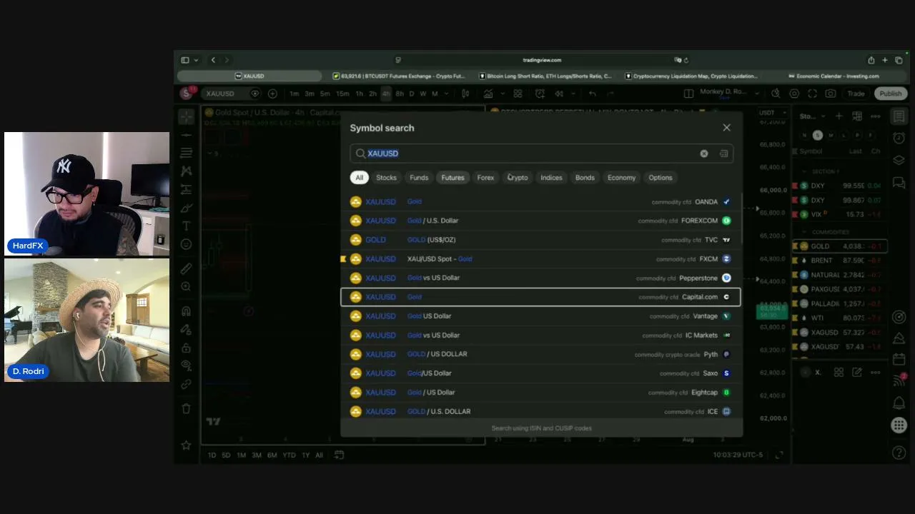Viewport: 915px width, 514px height.
Task: Clear the XAUUSD search text
Action: click(704, 153)
